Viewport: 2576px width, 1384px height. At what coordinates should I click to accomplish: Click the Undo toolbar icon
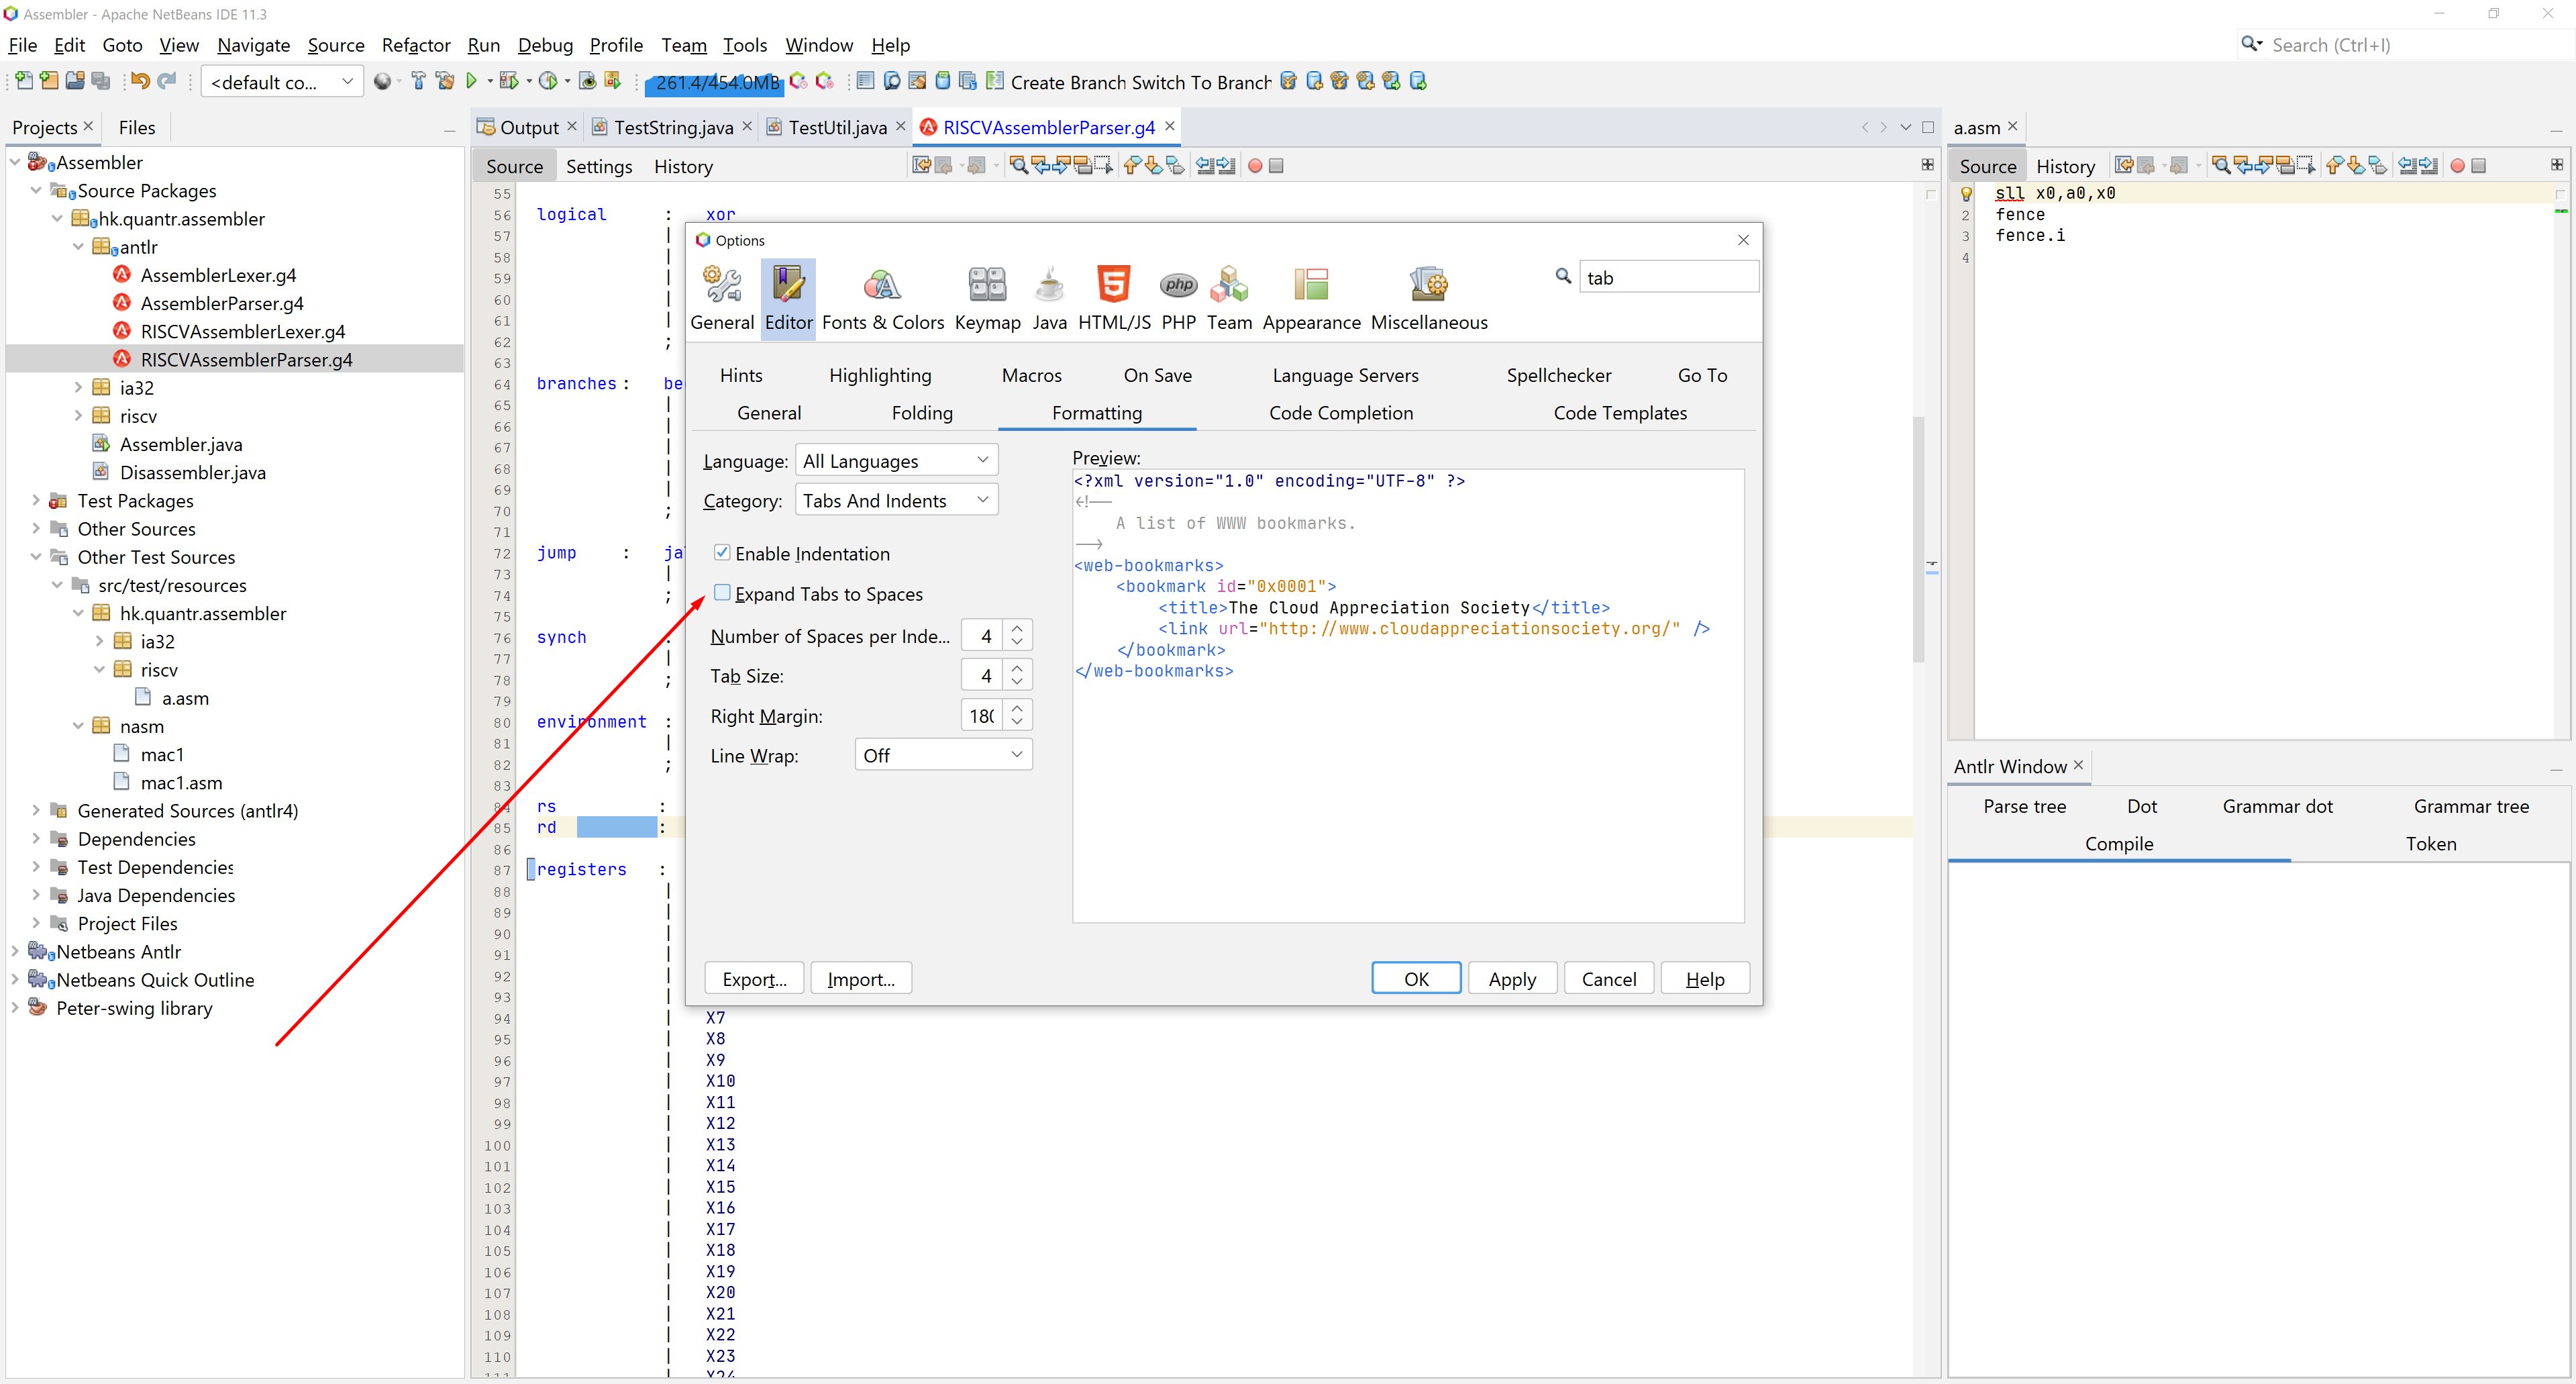pyautogui.click(x=140, y=81)
